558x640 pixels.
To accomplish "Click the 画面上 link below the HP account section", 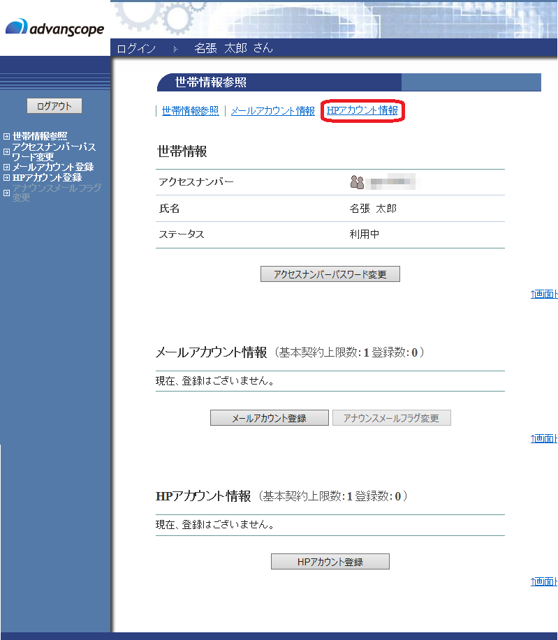I will 544,581.
